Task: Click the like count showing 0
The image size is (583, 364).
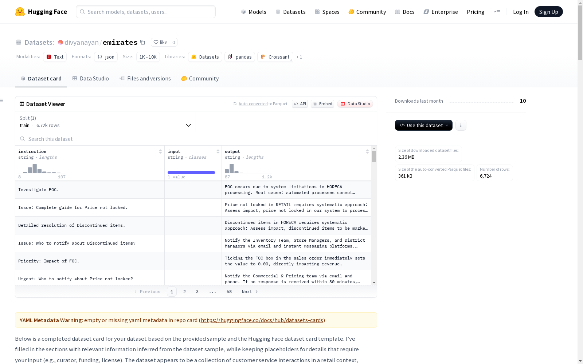Action: pyautogui.click(x=174, y=42)
